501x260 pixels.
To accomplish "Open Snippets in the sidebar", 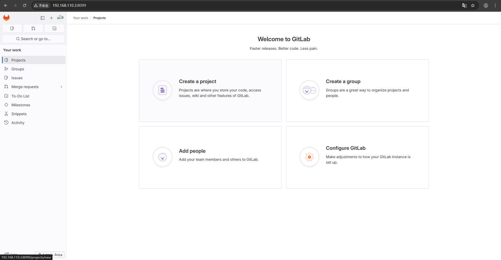I will coord(33,114).
